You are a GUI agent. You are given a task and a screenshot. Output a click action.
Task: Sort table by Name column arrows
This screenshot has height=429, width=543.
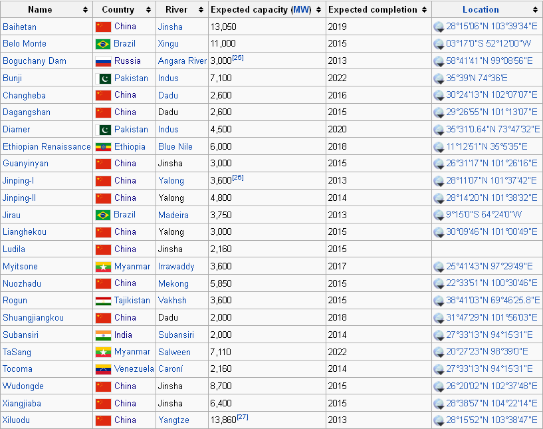85,10
